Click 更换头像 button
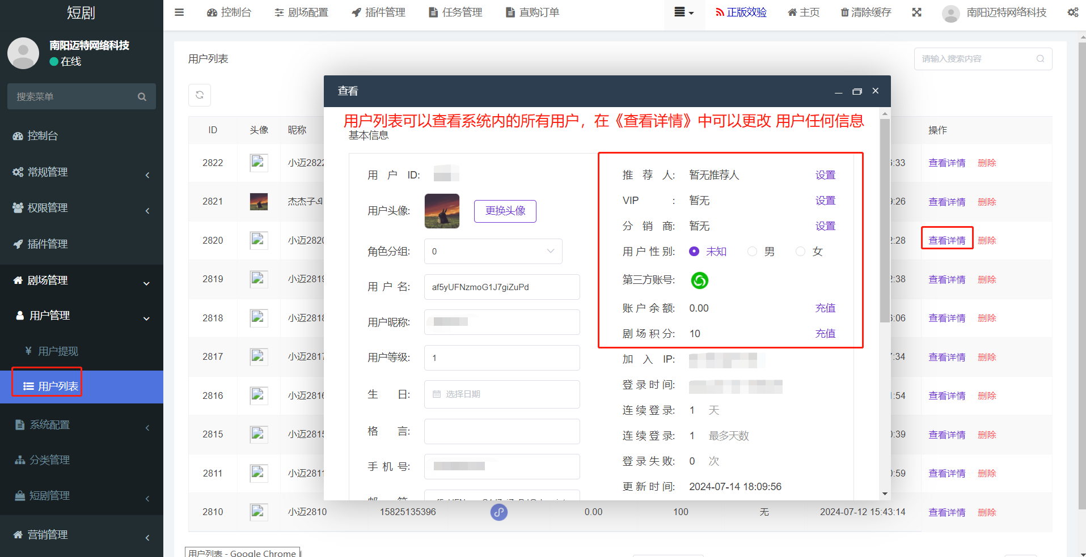The width and height of the screenshot is (1086, 557). [x=505, y=211]
